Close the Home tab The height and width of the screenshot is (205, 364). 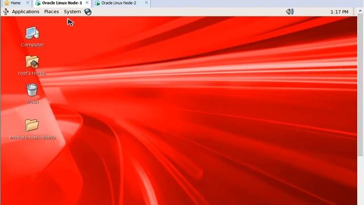27,3
